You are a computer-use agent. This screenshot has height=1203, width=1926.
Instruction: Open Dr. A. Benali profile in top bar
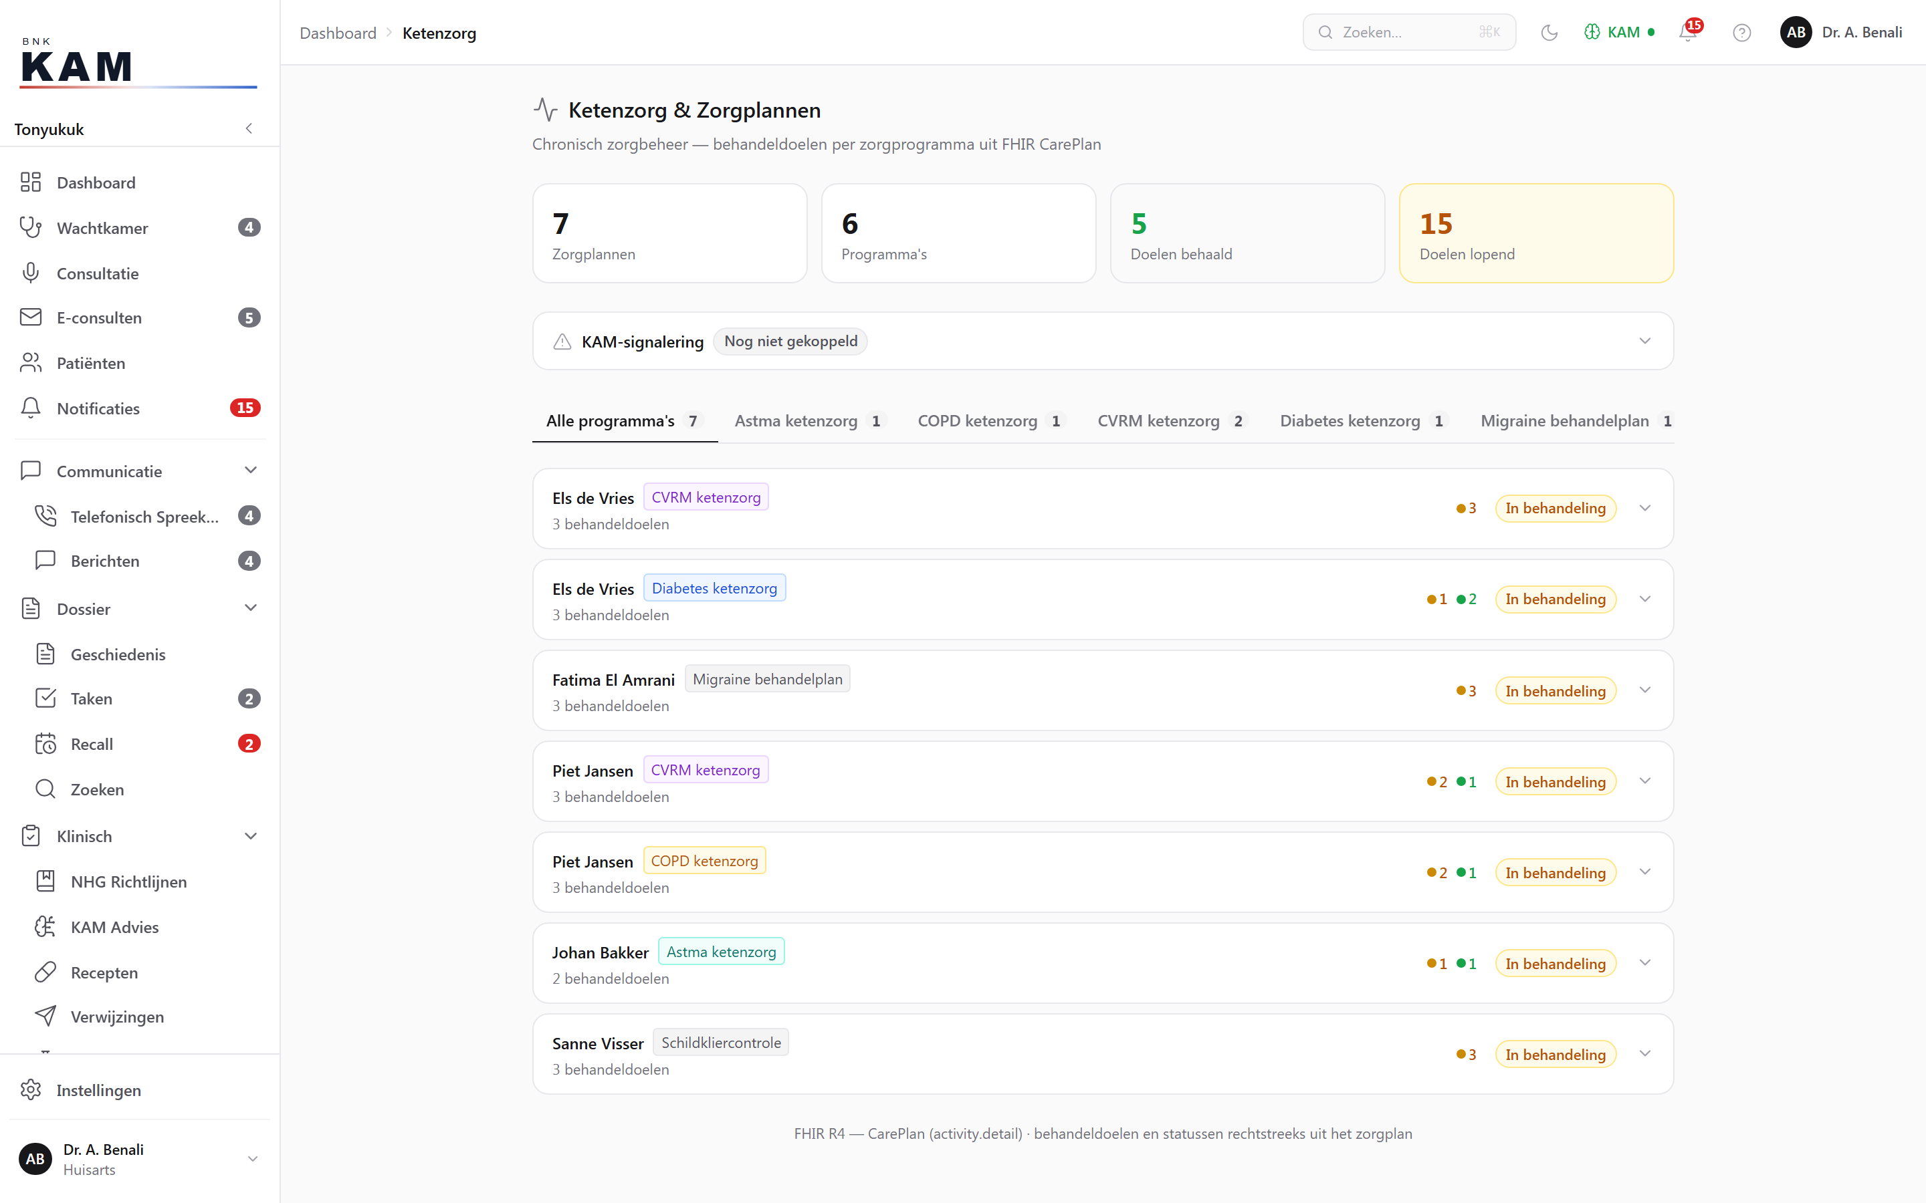1841,33
